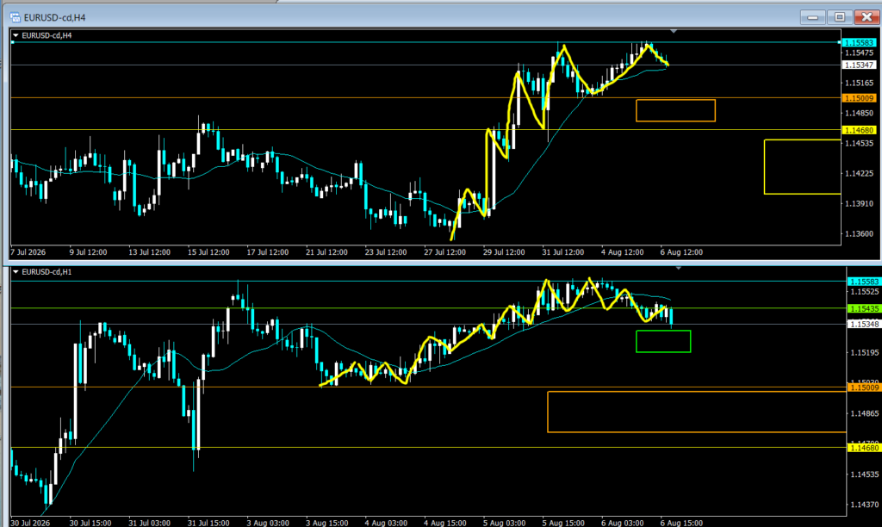This screenshot has height=527, width=882.
Task: Select the white 1.15348 price label on H1 chart
Action: (x=864, y=325)
